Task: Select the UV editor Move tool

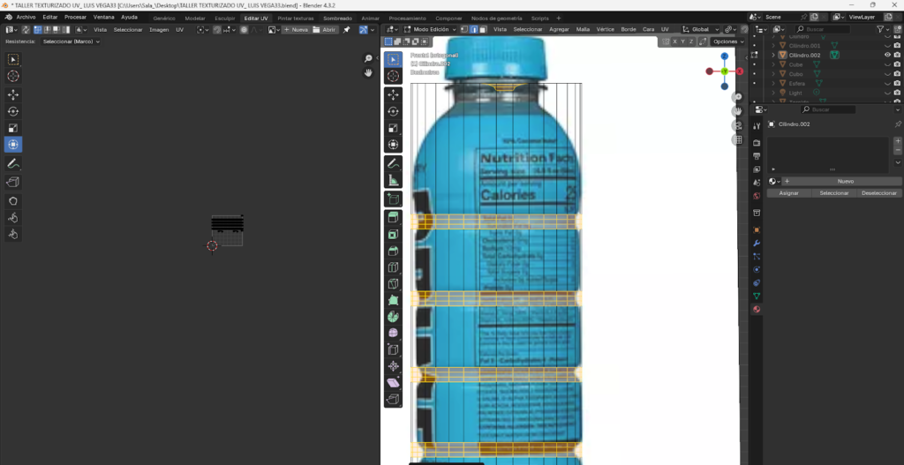Action: pyautogui.click(x=13, y=95)
